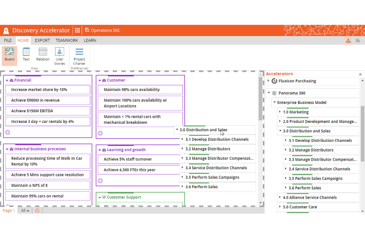Click the Panorama 360 globe icon
365x238 pixels.
(274, 93)
